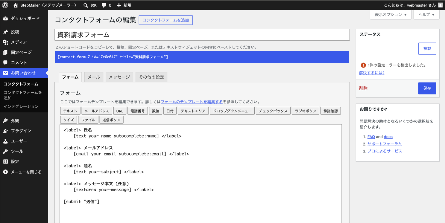Insert a 日付 tag
Screen dimensions: 445x223
(170, 111)
